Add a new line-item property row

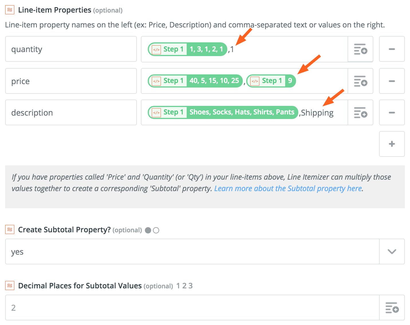pos(392,144)
